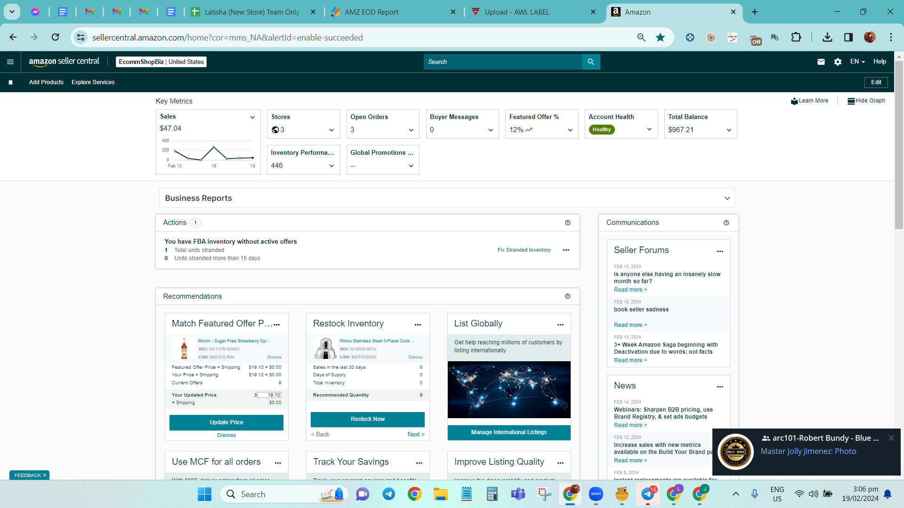Open more options for stranded inventory action
Screen dimensions: 904x508
click(x=566, y=250)
